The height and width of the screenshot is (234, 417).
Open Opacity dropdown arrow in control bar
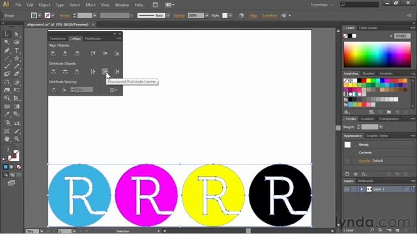pos(207,16)
